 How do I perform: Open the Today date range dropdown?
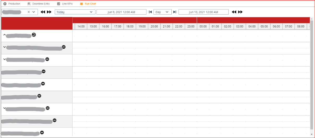[75, 12]
